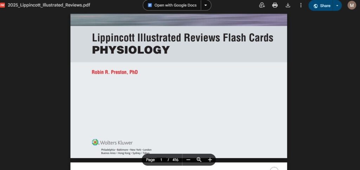Zoom in with the plus icon
This screenshot has height=170, width=360.
click(x=210, y=160)
